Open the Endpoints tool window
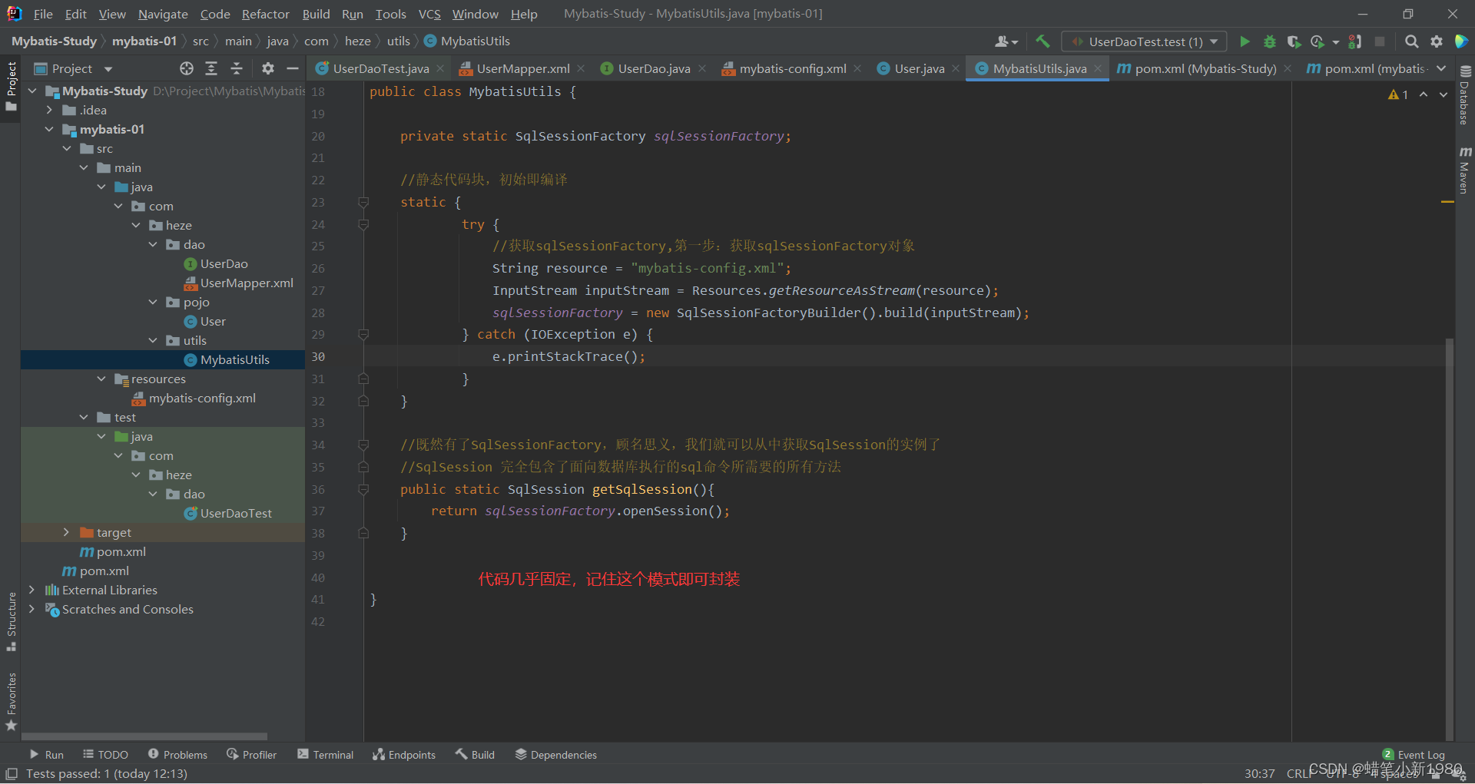Screen dimensions: 1475x784 [x=404, y=755]
